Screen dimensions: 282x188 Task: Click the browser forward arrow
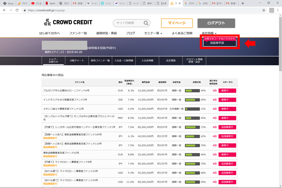[x=11, y=10]
